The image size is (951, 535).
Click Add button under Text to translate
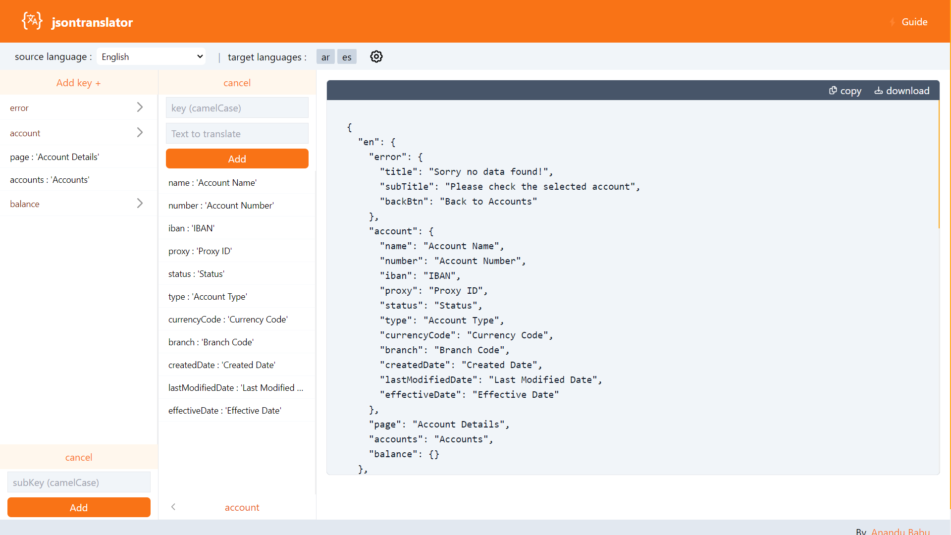point(237,159)
